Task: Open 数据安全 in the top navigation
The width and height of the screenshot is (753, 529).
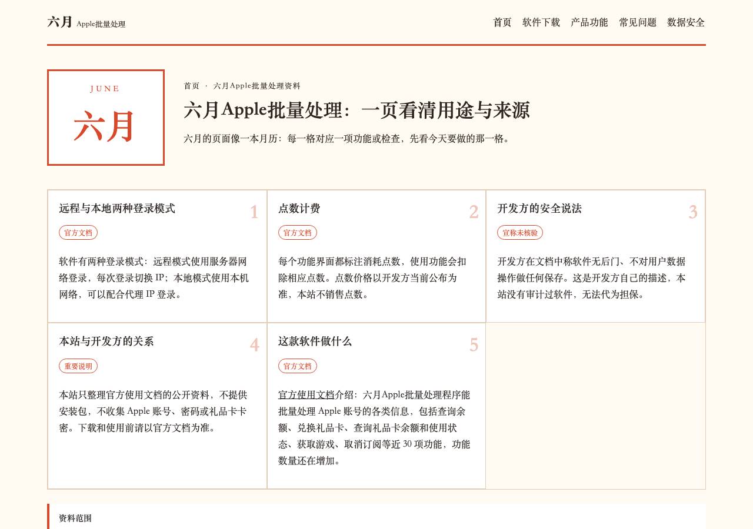Action: click(x=686, y=22)
